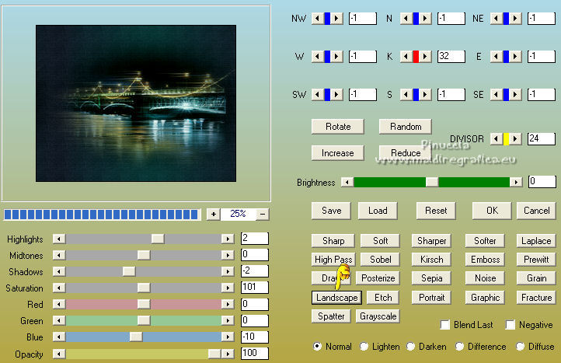Click the Random button
Screen dimensions: 561x363
coord(406,127)
